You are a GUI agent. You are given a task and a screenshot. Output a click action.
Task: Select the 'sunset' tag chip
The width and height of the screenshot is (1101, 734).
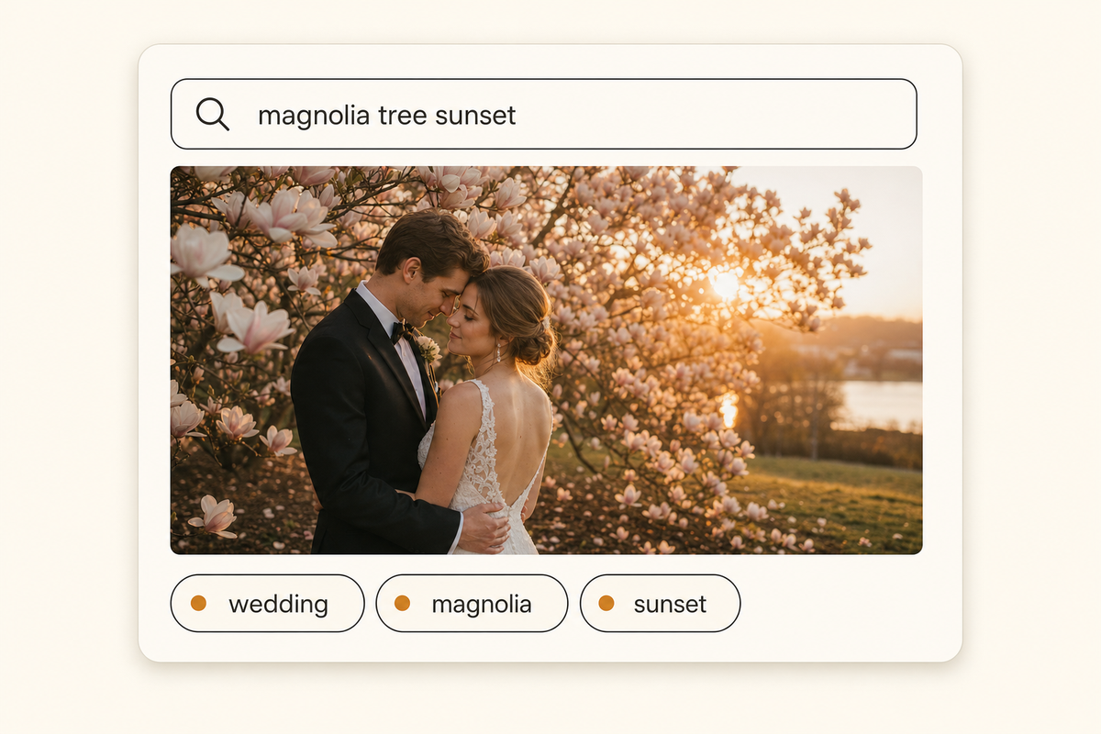tap(660, 603)
